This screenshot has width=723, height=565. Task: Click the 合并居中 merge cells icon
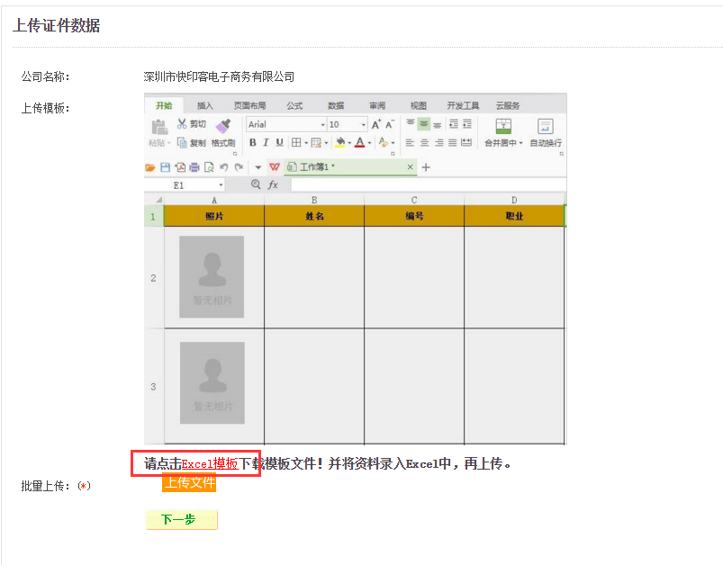coord(503,127)
